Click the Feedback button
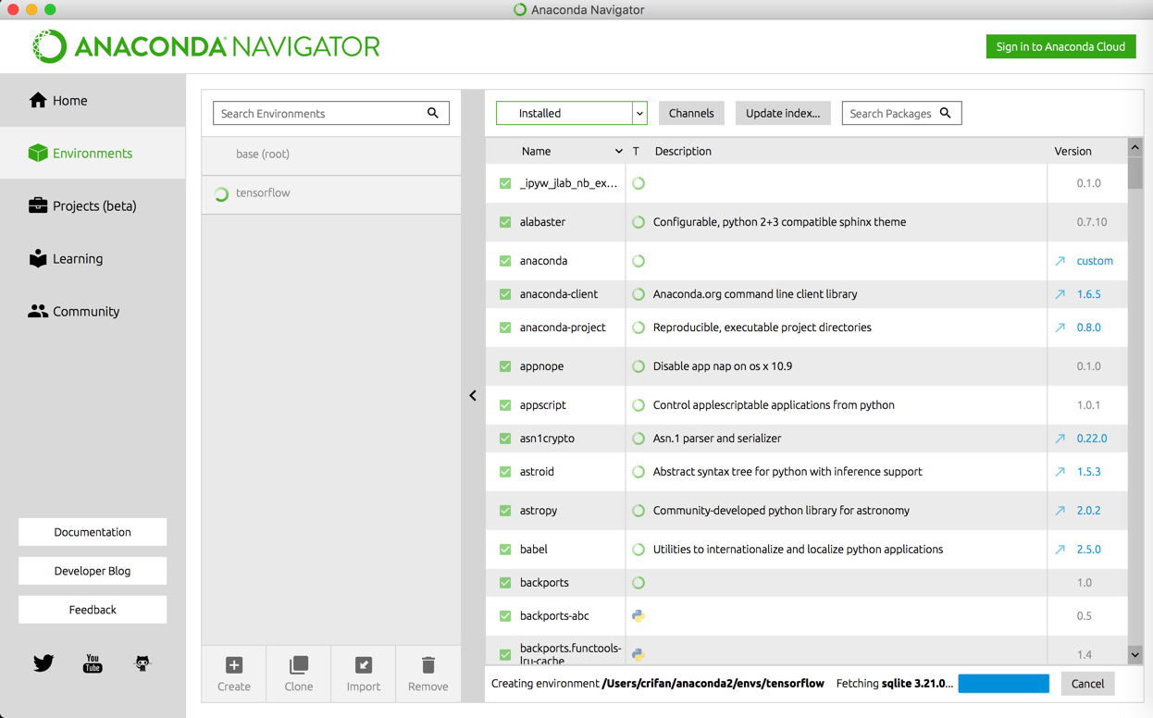 (x=93, y=610)
